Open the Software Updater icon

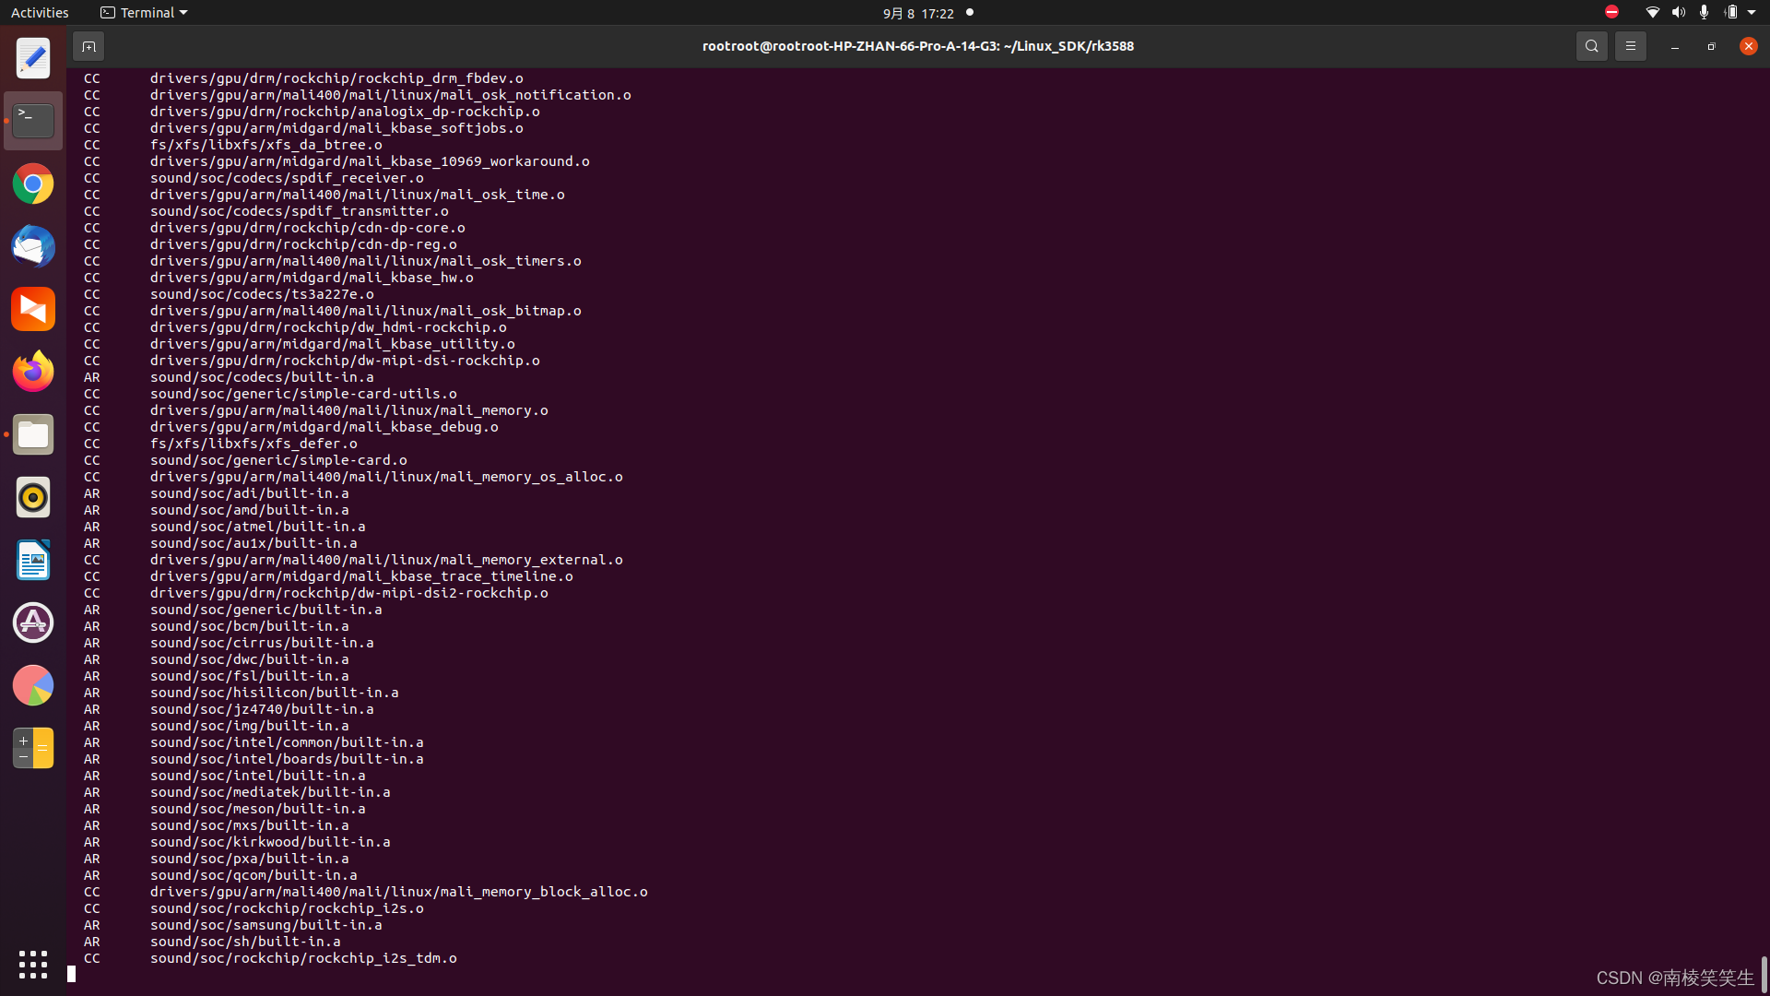pyautogui.click(x=33, y=622)
